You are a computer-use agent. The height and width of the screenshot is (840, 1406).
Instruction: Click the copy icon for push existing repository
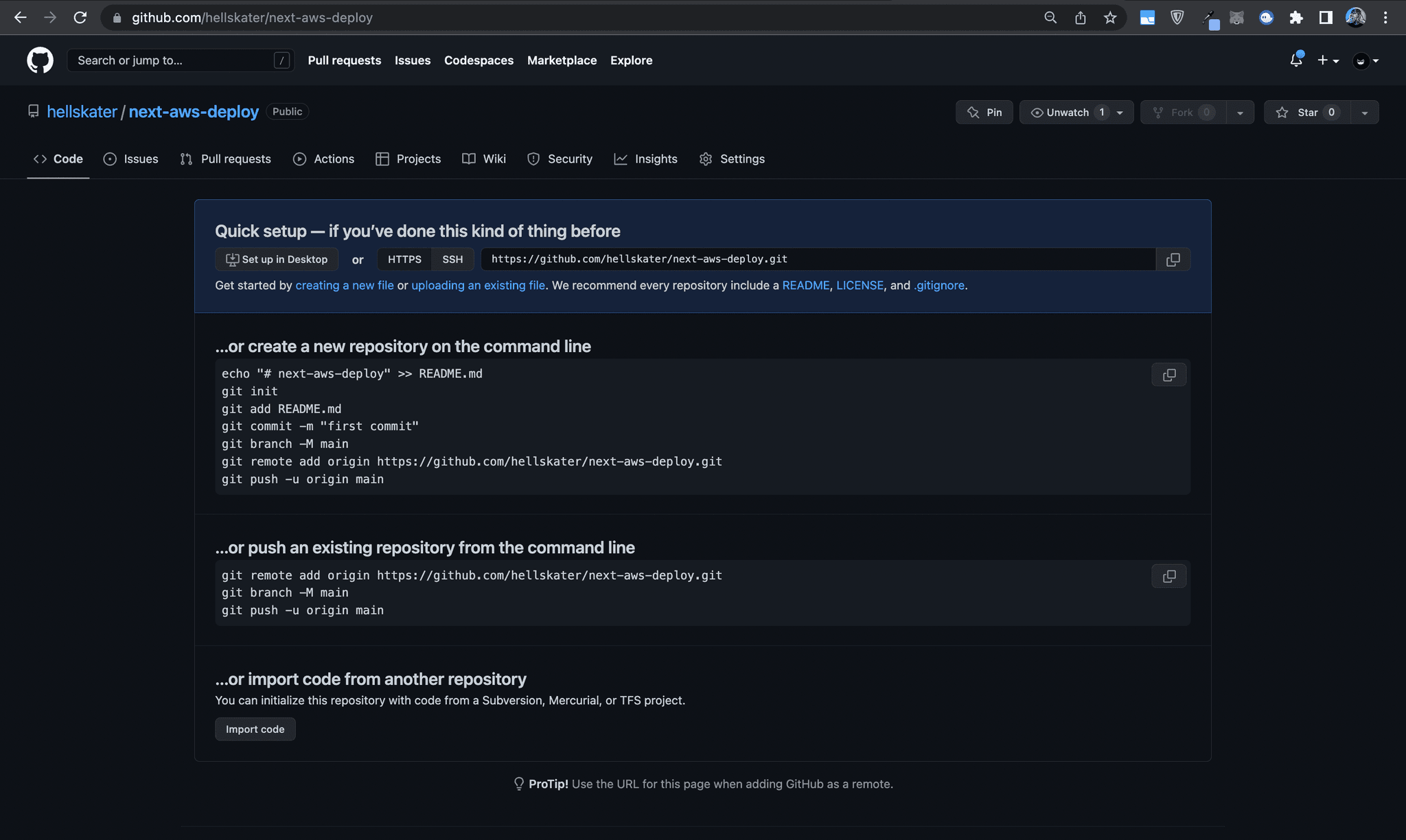(1169, 576)
